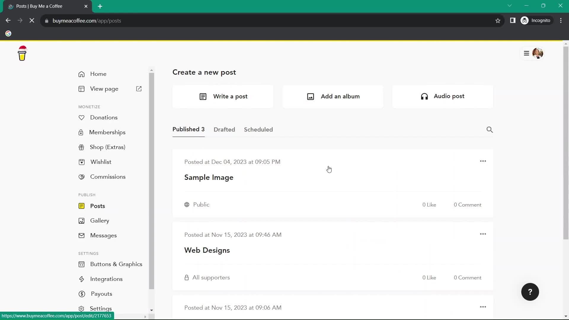Click the Messages sidebar icon

[81, 235]
